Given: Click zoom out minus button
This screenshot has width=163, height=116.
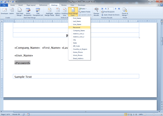Looking at the screenshot, I should (x=145, y=114).
